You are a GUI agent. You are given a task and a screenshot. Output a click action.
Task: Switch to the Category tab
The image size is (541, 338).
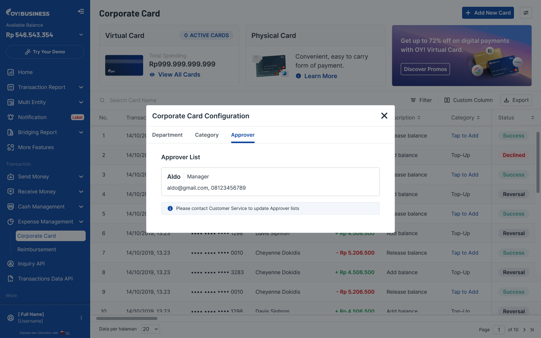pos(207,135)
